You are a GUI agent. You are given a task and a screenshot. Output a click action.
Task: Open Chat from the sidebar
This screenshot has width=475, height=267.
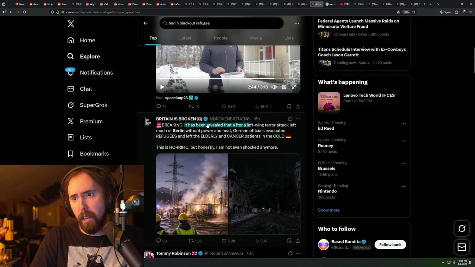coord(79,89)
